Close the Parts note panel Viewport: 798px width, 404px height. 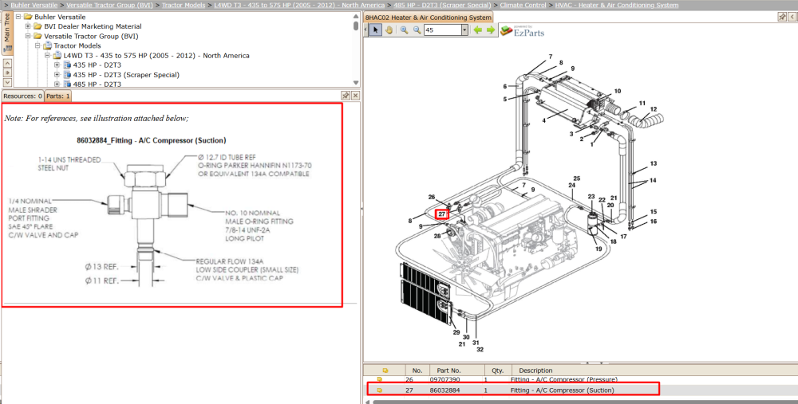click(355, 96)
